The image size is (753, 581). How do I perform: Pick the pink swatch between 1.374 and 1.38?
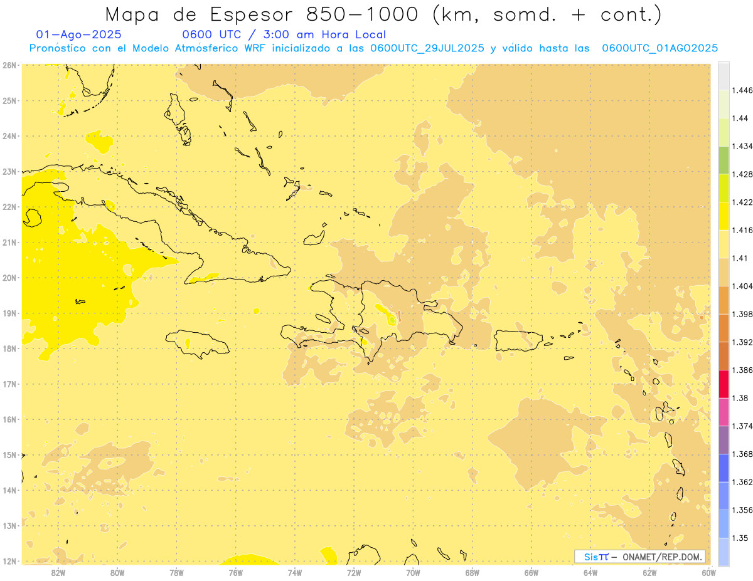click(724, 412)
